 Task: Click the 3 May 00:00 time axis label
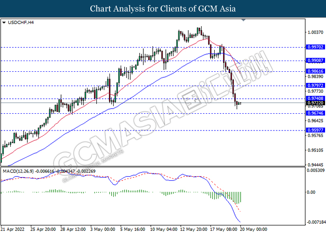point(103,229)
